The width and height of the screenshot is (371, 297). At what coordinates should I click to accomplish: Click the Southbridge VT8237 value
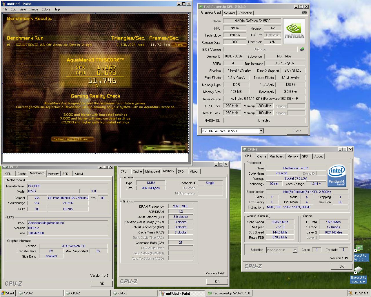pos(68,203)
